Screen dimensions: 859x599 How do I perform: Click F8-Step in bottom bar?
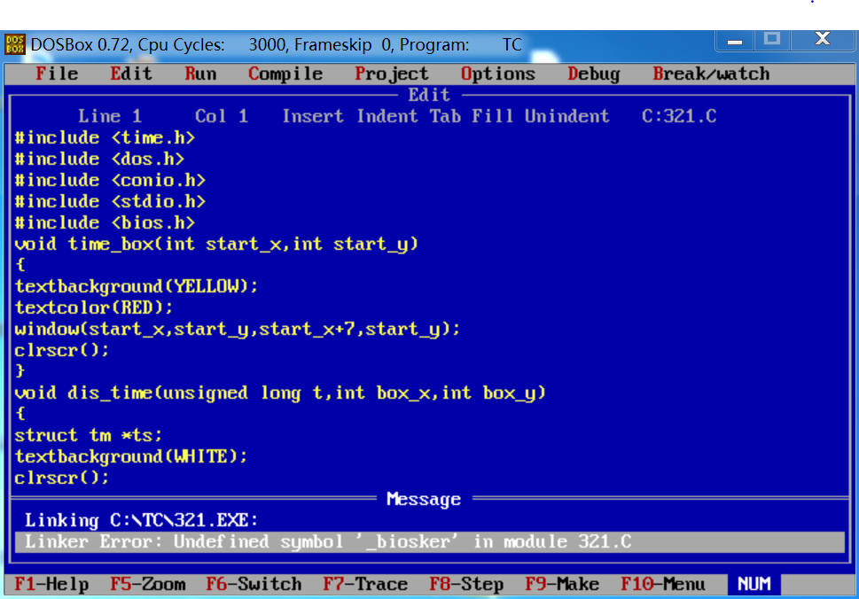(466, 584)
